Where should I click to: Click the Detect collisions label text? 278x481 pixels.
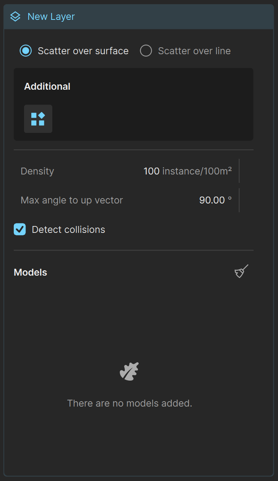coord(68,229)
